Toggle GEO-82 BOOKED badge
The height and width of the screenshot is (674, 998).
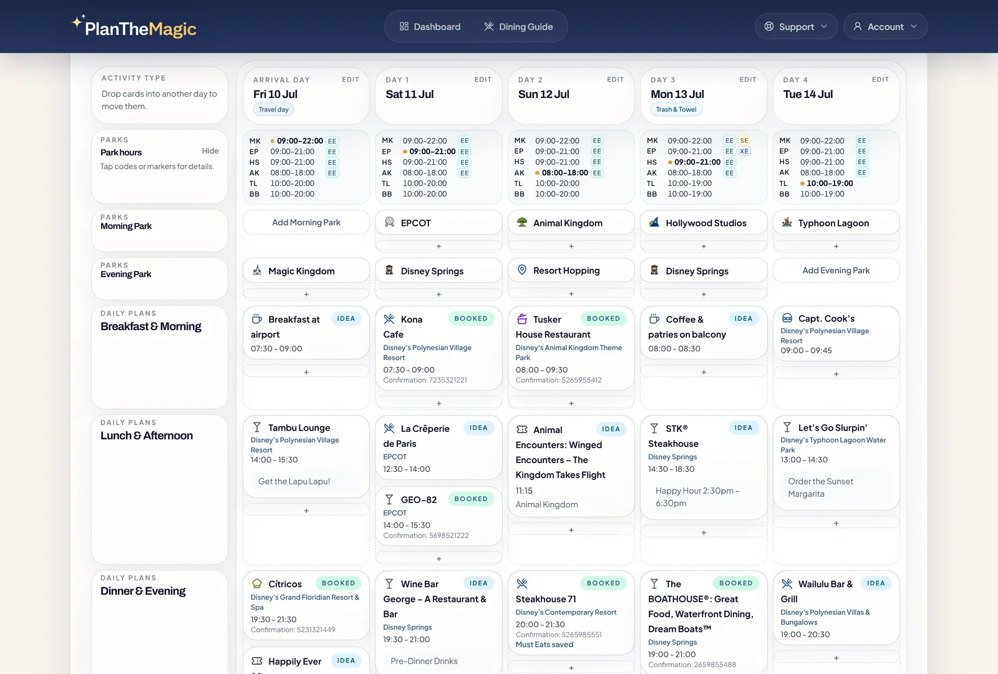tap(471, 499)
